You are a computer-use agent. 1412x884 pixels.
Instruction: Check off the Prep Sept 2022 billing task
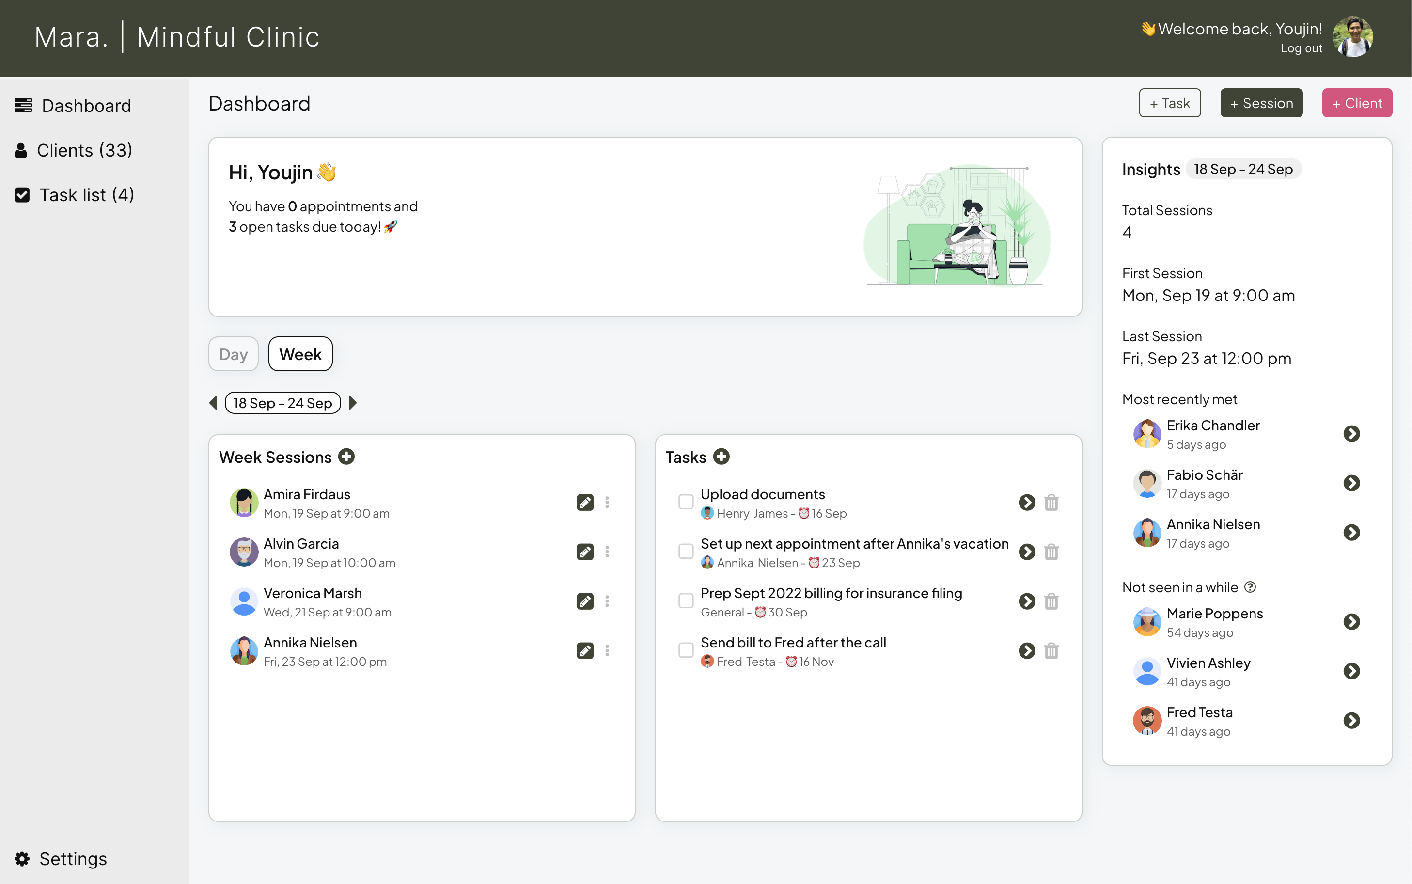click(686, 600)
